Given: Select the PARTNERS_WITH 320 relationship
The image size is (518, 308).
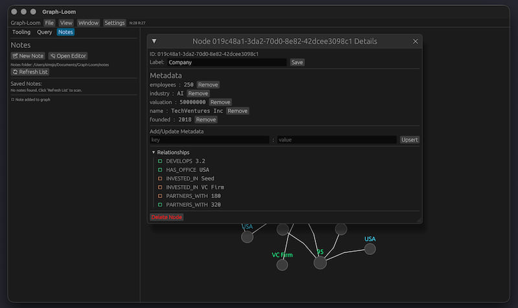Looking at the screenshot, I should coord(193,204).
